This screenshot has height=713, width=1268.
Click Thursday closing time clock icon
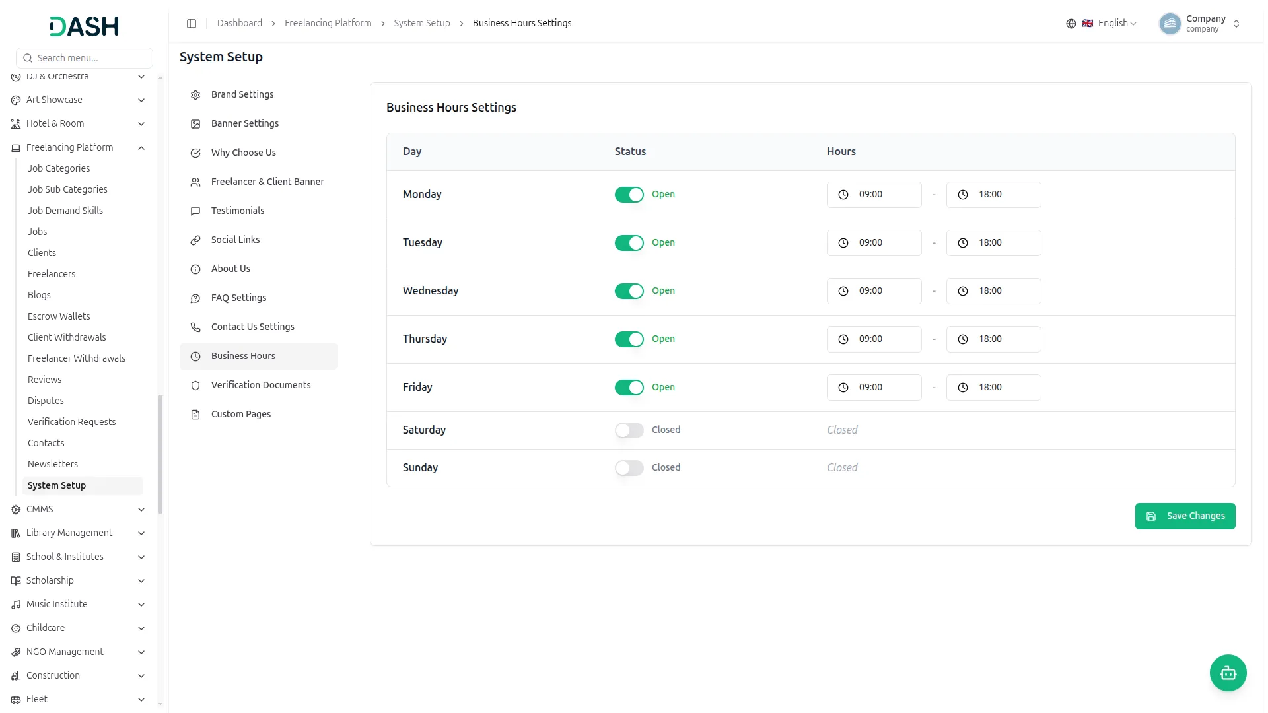963,339
